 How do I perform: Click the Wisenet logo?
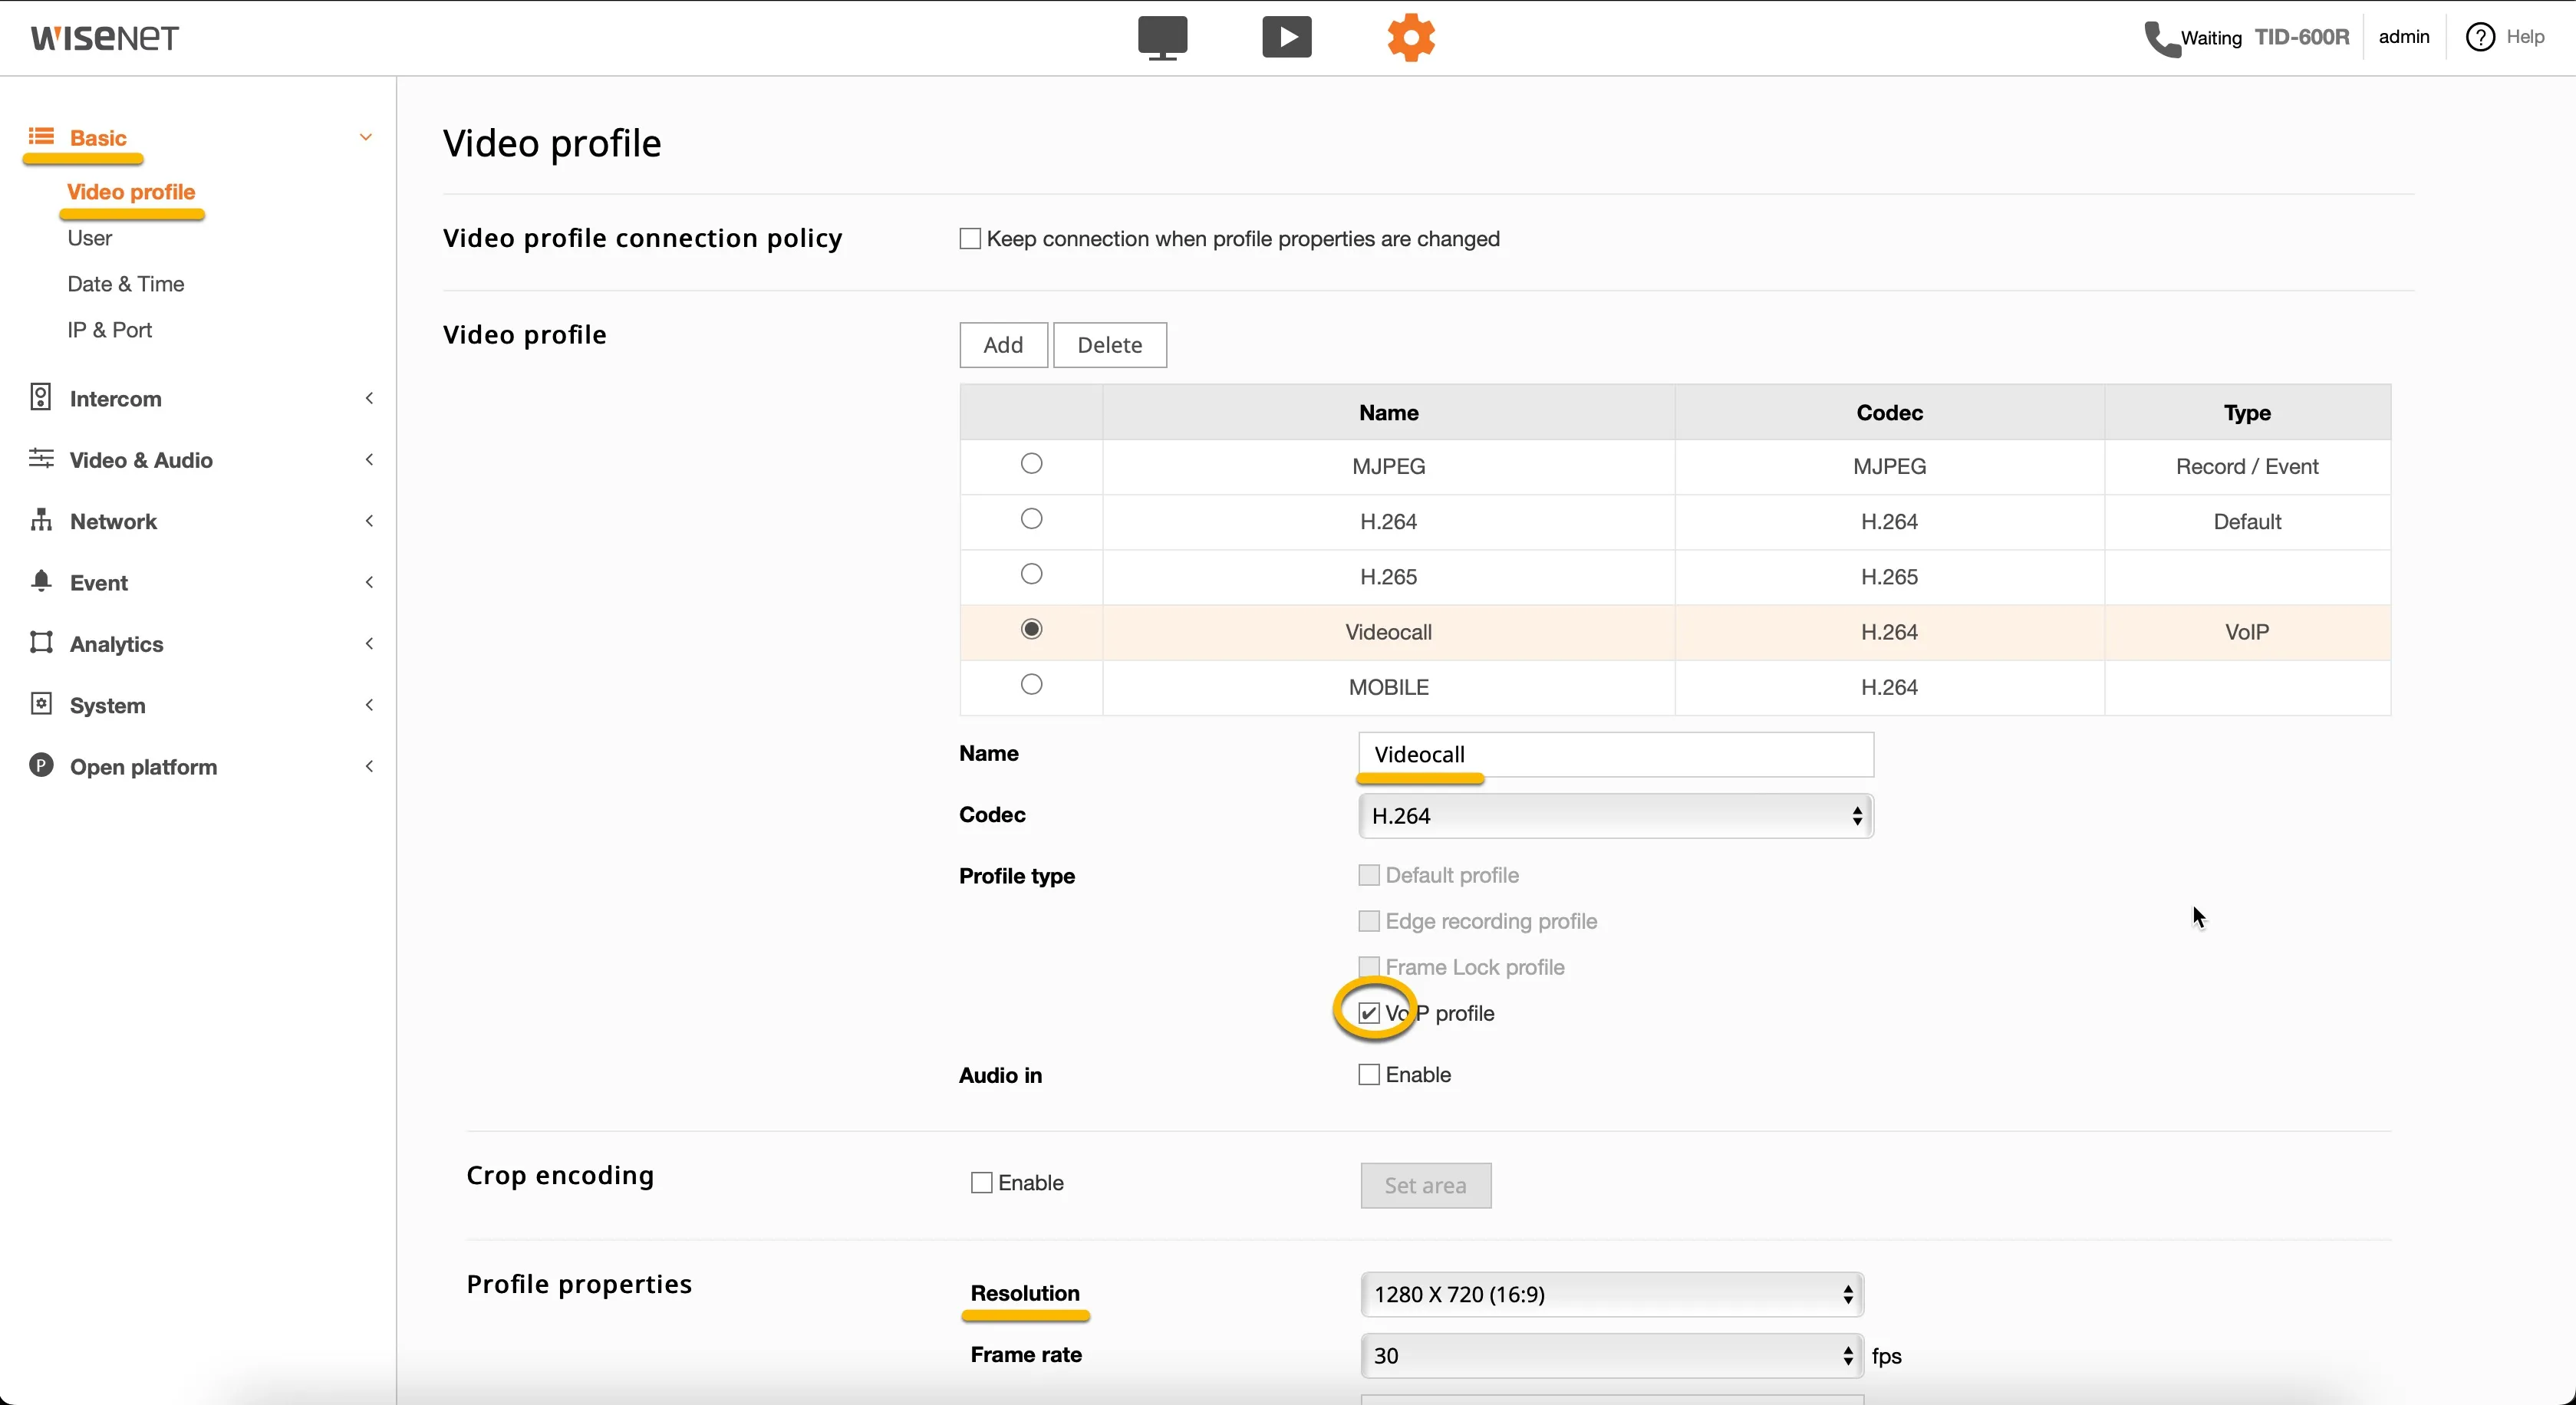click(105, 38)
